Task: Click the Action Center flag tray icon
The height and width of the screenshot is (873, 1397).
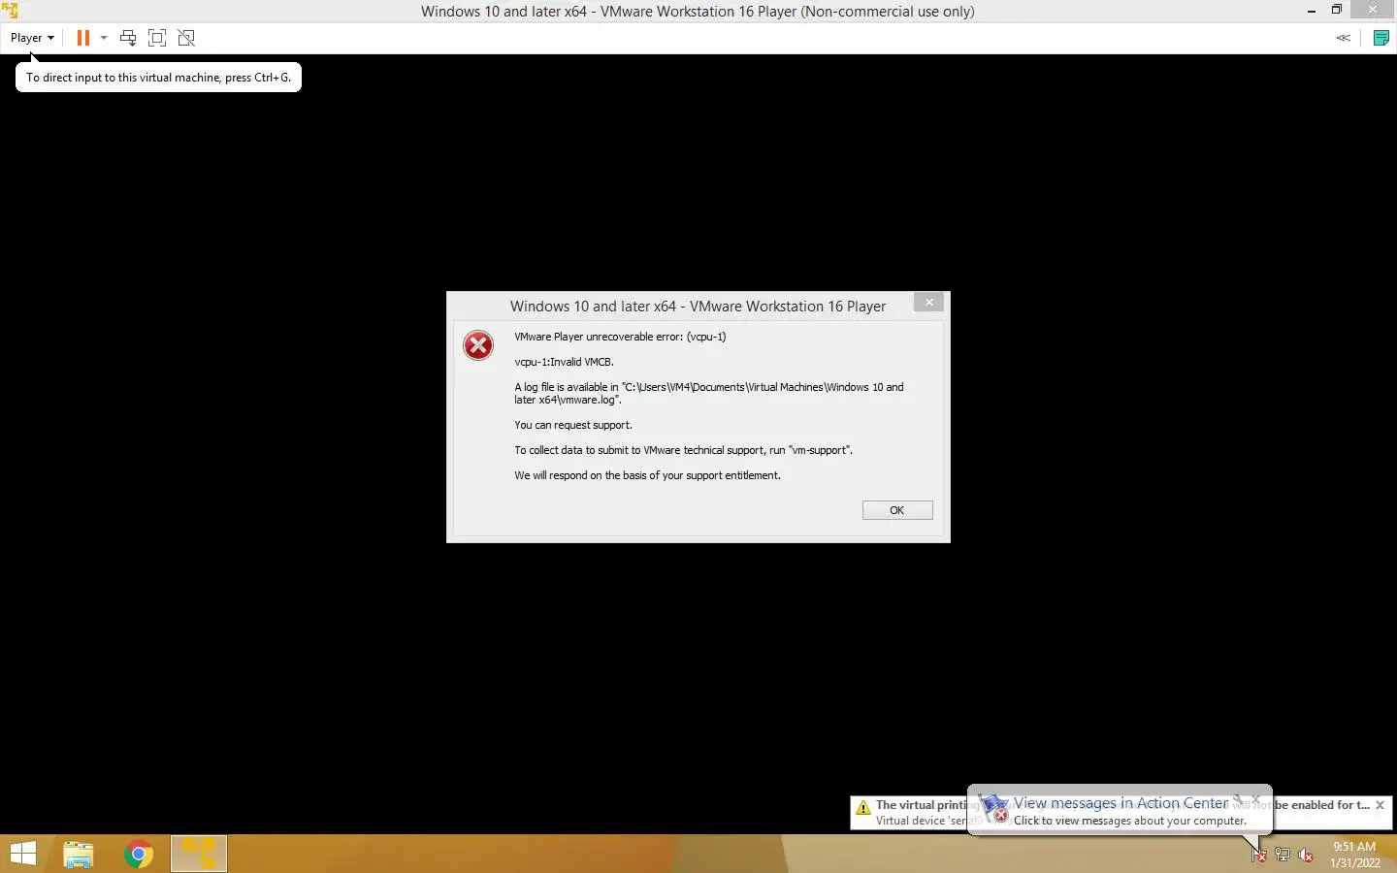Action: pyautogui.click(x=1258, y=855)
